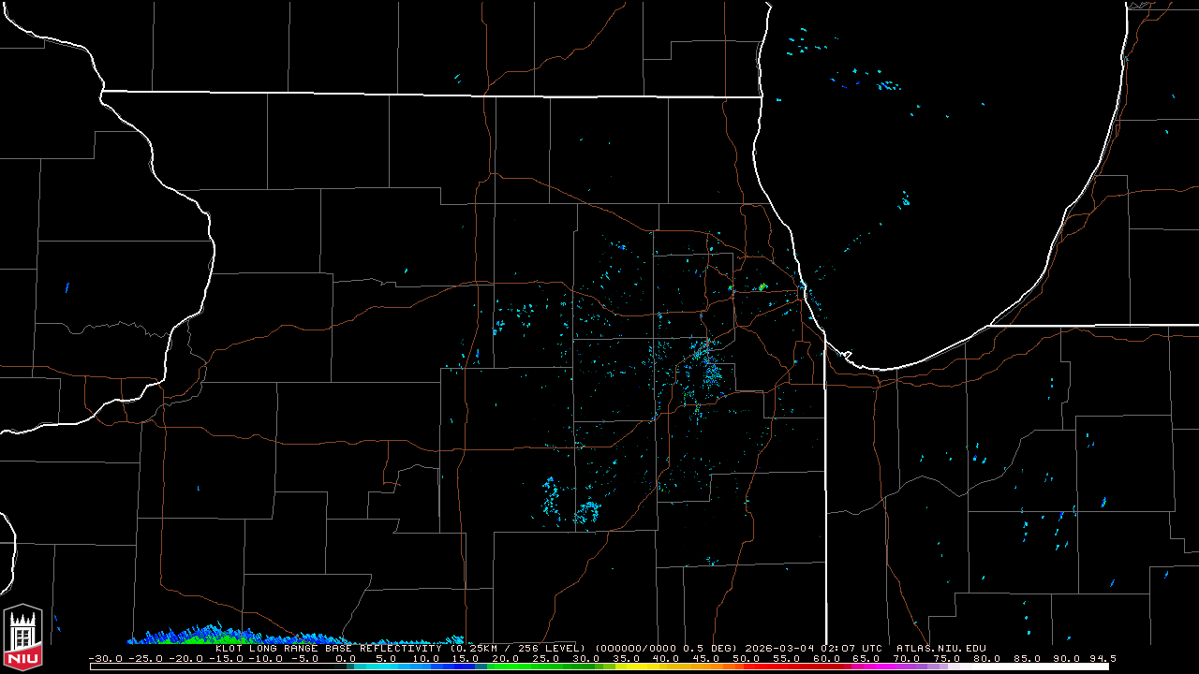Click the green-blue echo band at bottom left
The image size is (1199, 674).
click(215, 637)
